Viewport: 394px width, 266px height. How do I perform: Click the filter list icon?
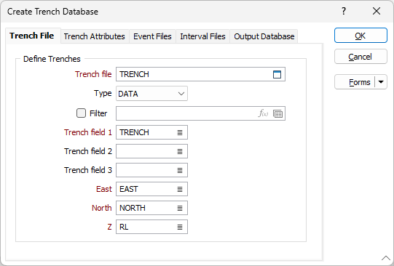(x=277, y=113)
